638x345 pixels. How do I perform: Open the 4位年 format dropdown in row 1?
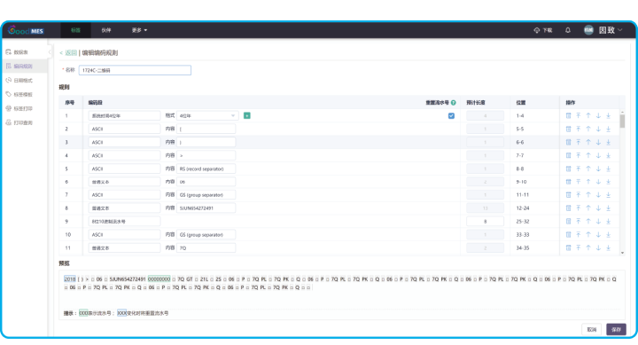coord(207,115)
